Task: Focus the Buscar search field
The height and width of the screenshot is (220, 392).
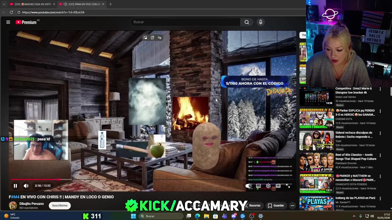Action: pyautogui.click(x=186, y=22)
